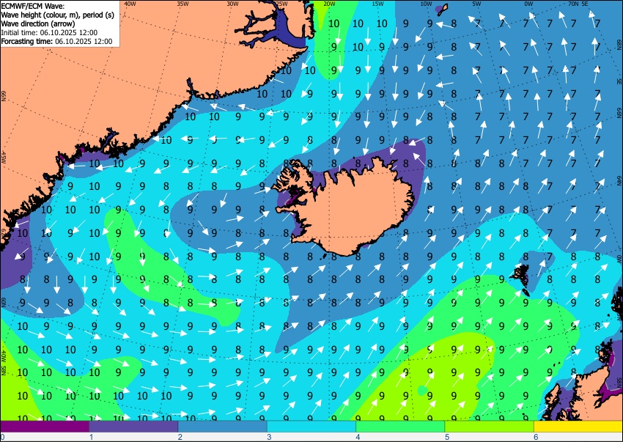Click the 60N latitude label on left edge
Screen dimensions: 623x442
4,302
